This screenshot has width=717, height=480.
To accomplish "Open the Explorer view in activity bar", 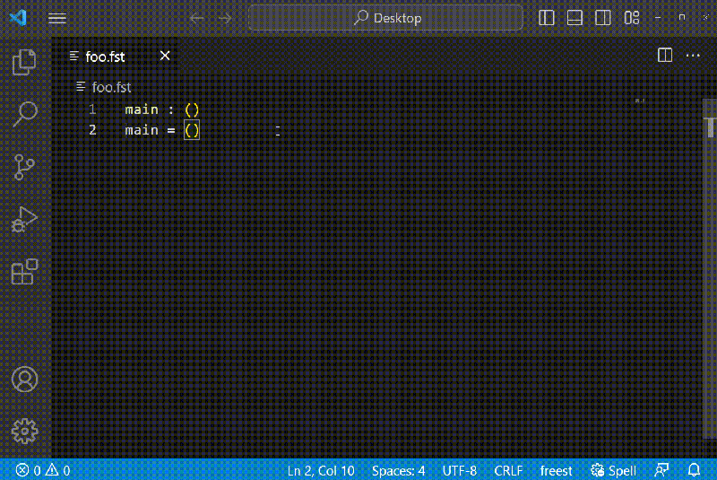I will click(24, 62).
